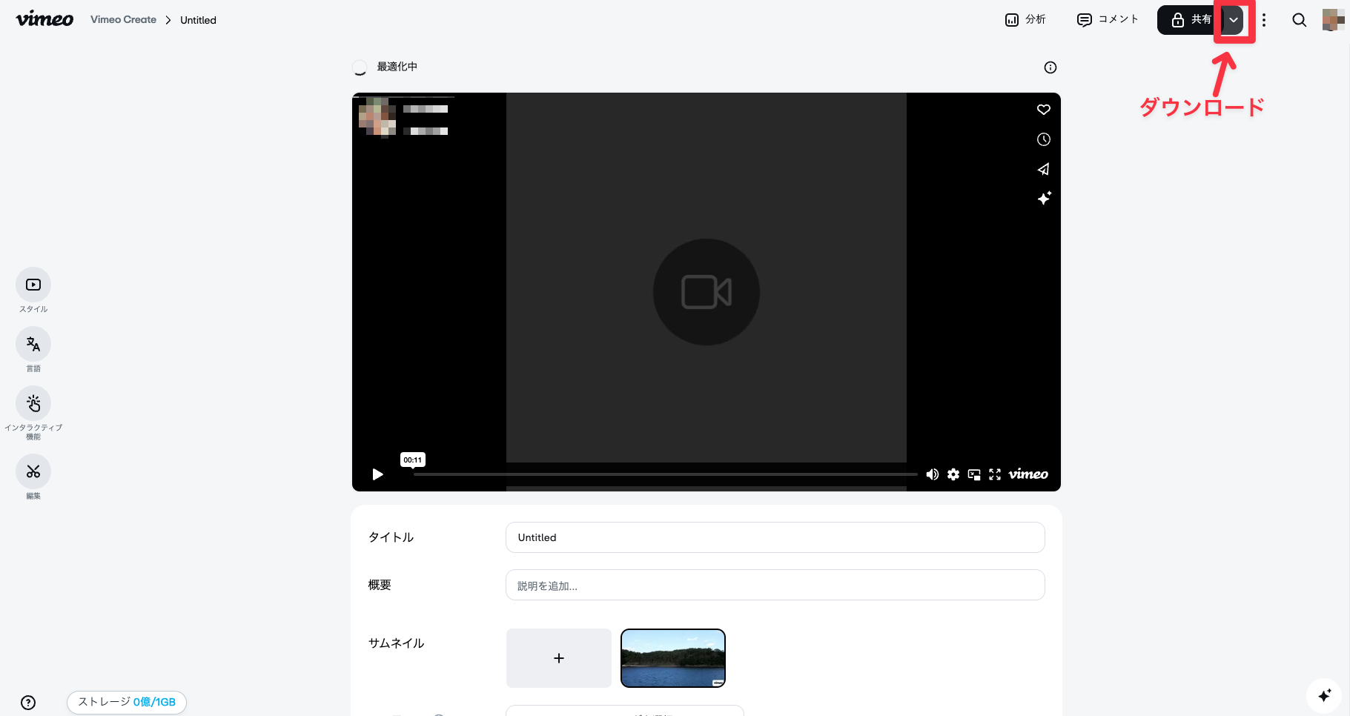Open スタイル style sidebar tool
Image resolution: width=1350 pixels, height=716 pixels.
[33, 285]
